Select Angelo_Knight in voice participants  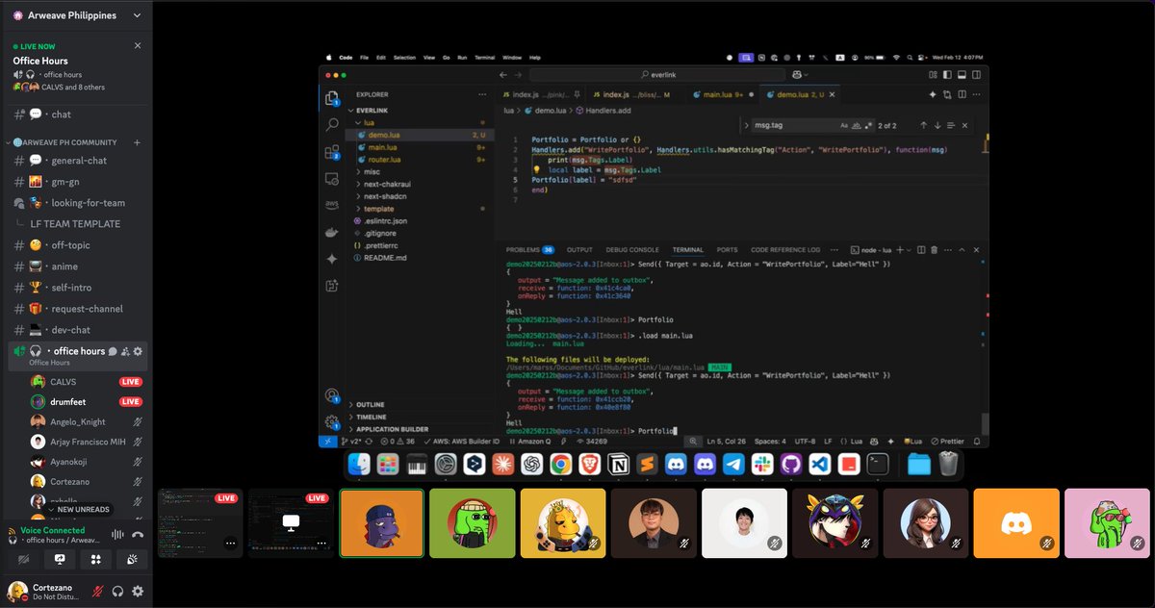(x=86, y=422)
